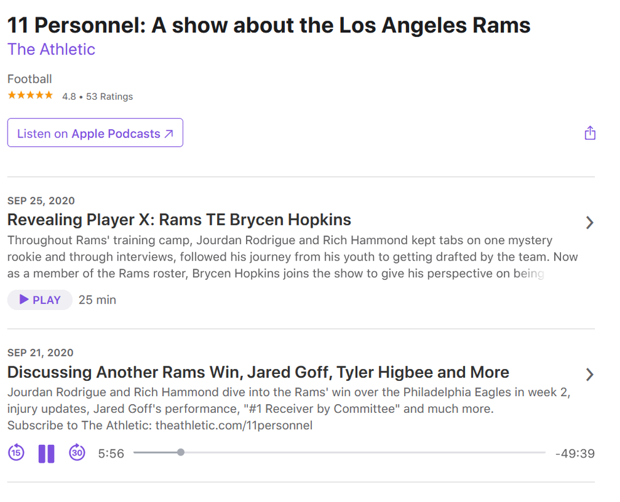
Task: Click the 25 min duration label
Action: coord(97,300)
